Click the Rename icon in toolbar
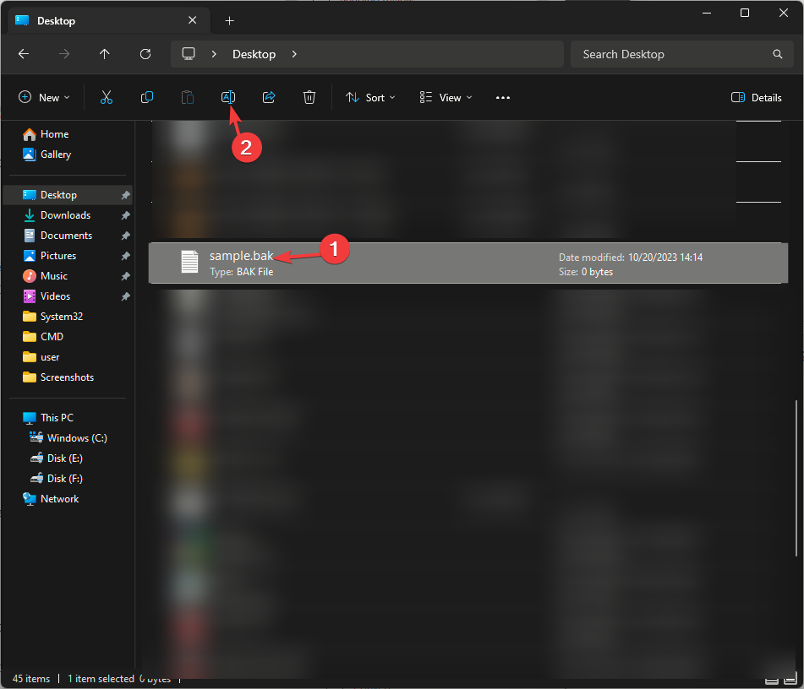The image size is (804, 689). (x=228, y=97)
